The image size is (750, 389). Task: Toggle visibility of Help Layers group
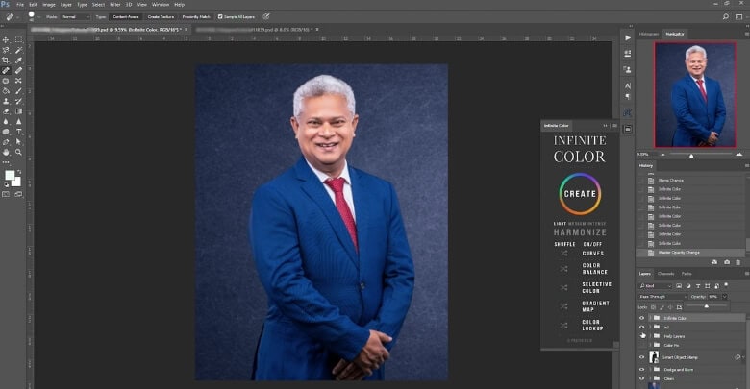tap(642, 336)
